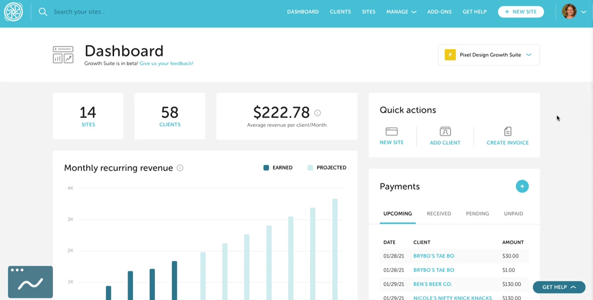
Task: Open the SITES nav item
Action: (368, 12)
